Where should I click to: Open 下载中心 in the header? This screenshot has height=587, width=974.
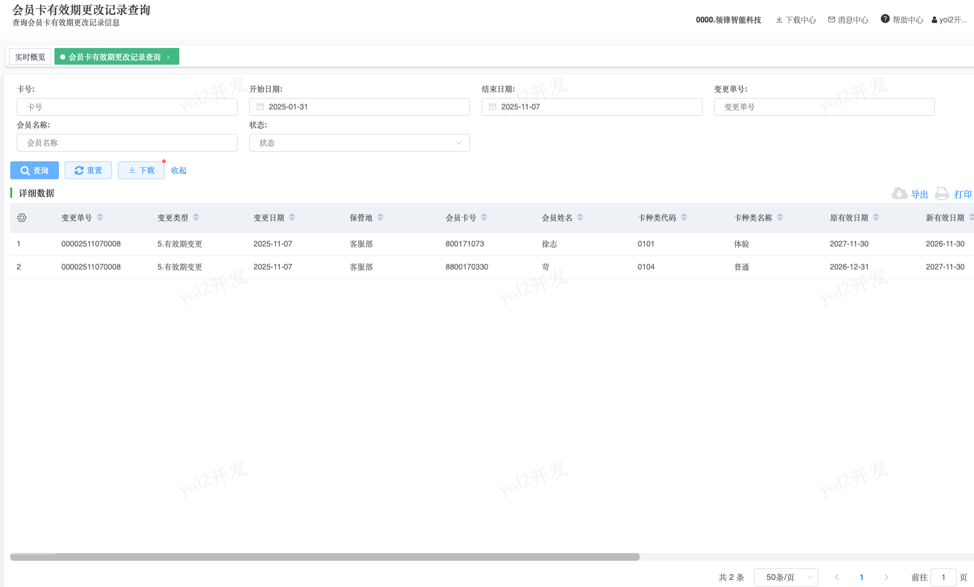[796, 20]
